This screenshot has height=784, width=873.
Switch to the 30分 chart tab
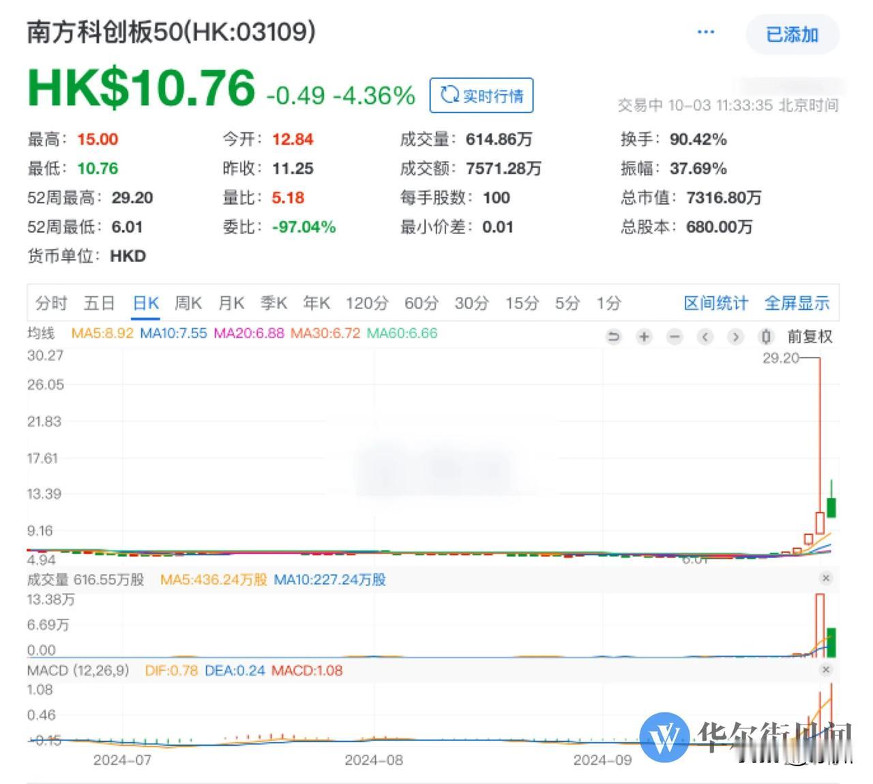(x=472, y=303)
